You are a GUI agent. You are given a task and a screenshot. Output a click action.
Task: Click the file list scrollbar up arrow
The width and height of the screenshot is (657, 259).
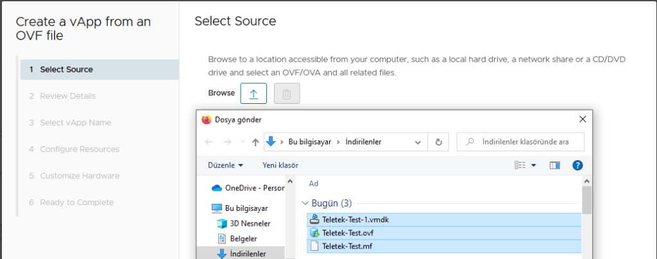[586, 181]
